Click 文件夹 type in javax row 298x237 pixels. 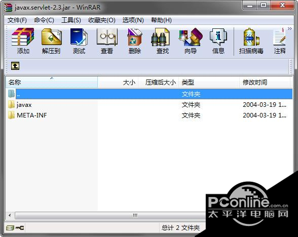click(191, 105)
